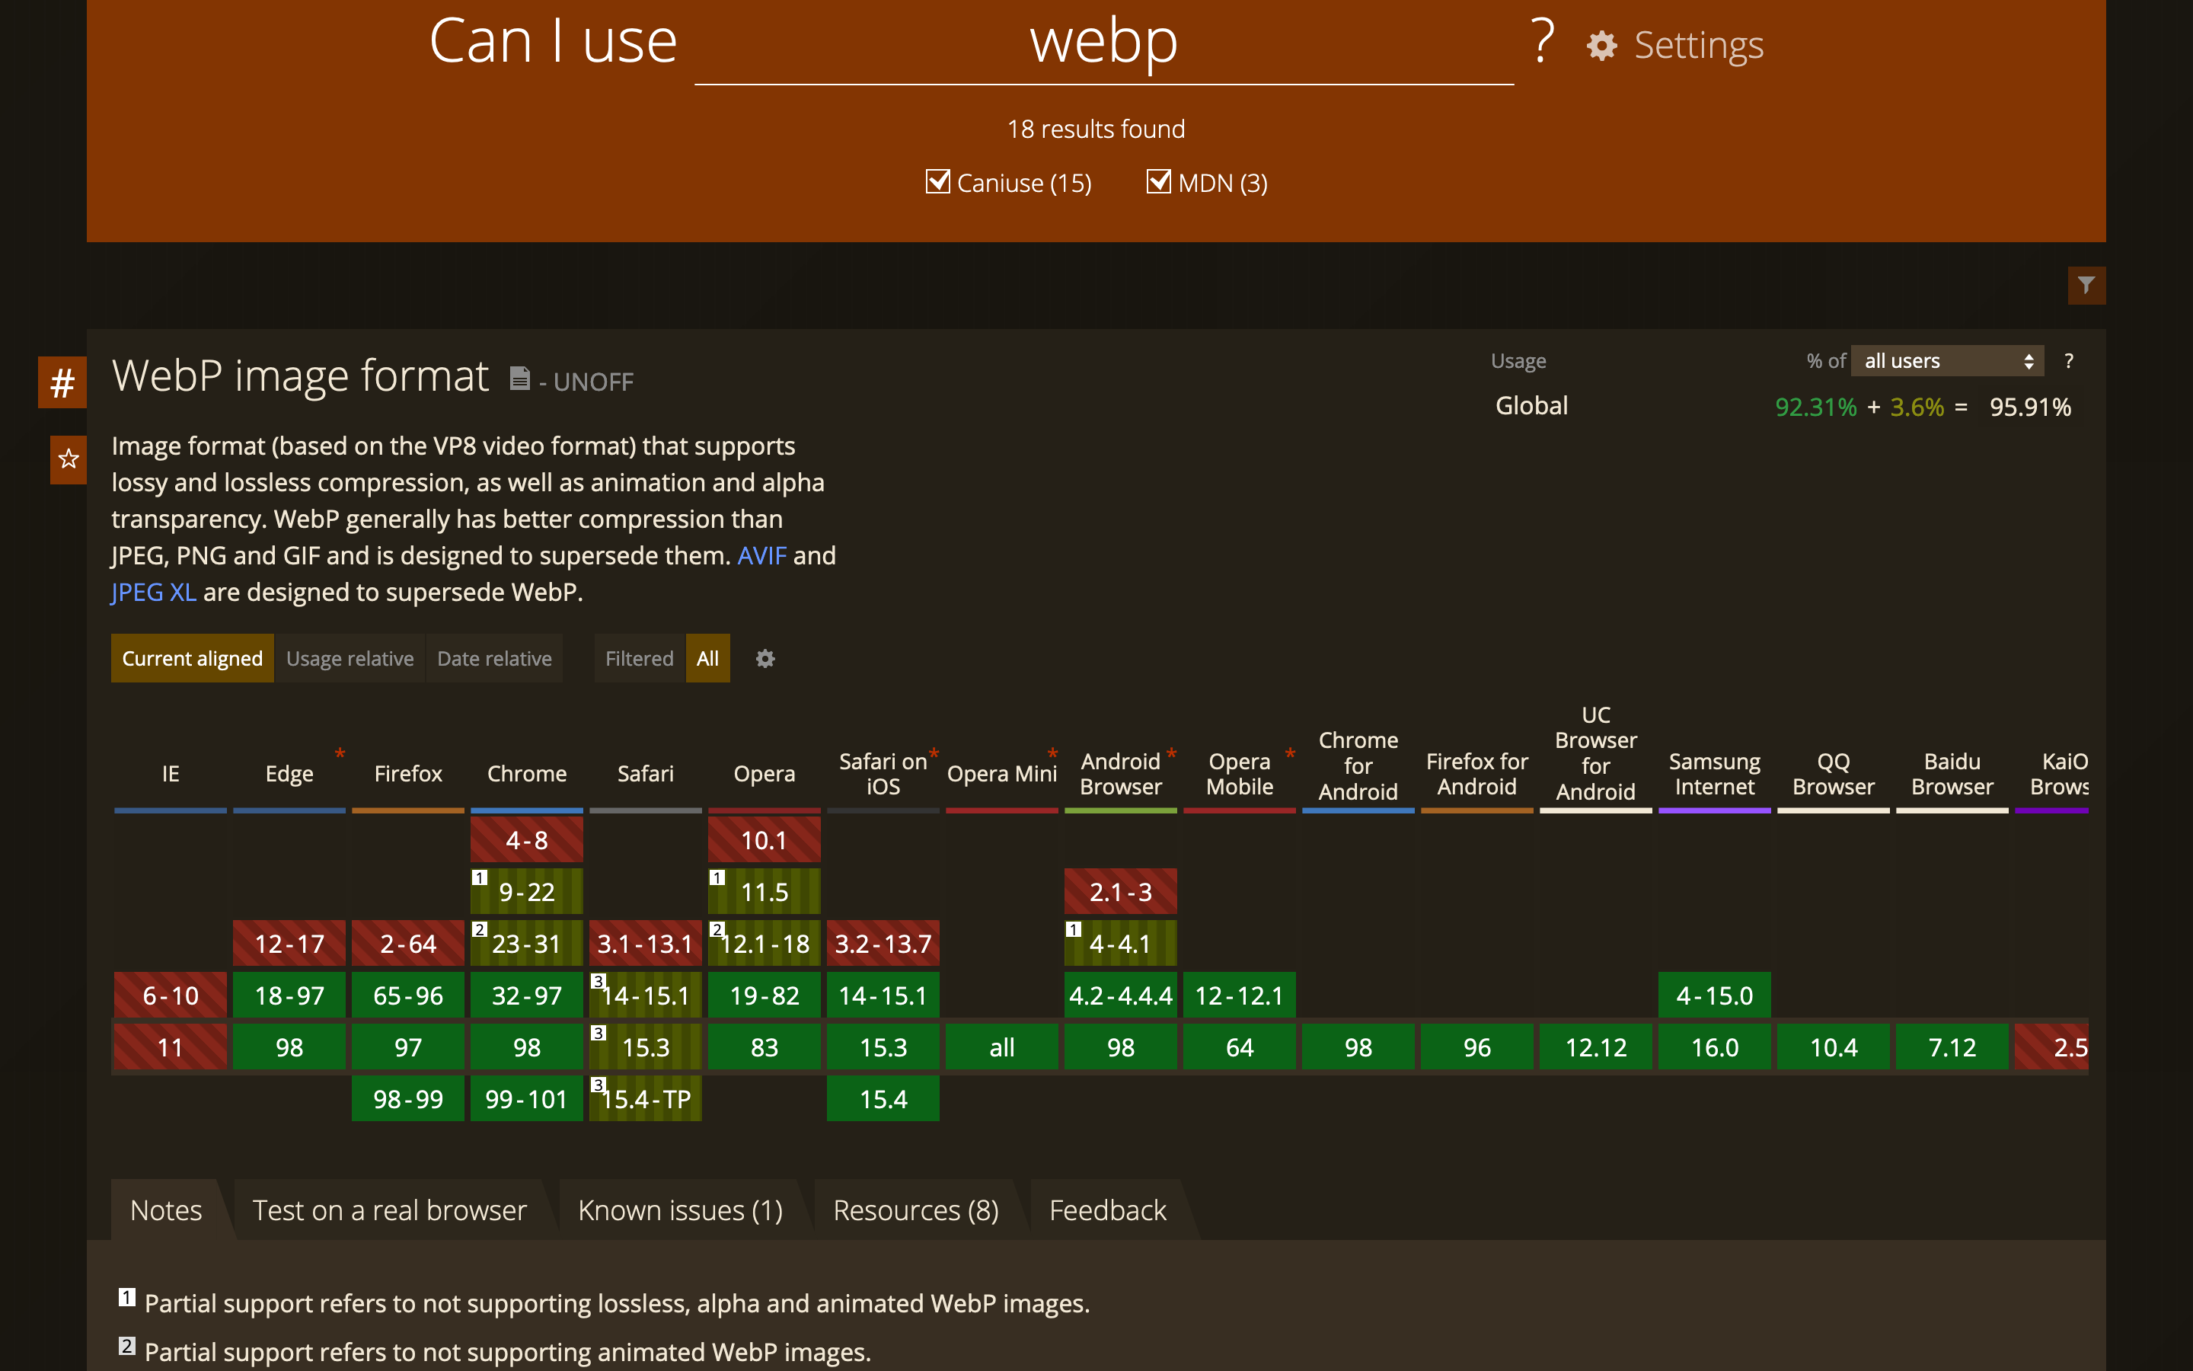Screen dimensions: 2193x1371
Task: Click Samsung Internet 4-15.0 cell
Action: [1715, 995]
